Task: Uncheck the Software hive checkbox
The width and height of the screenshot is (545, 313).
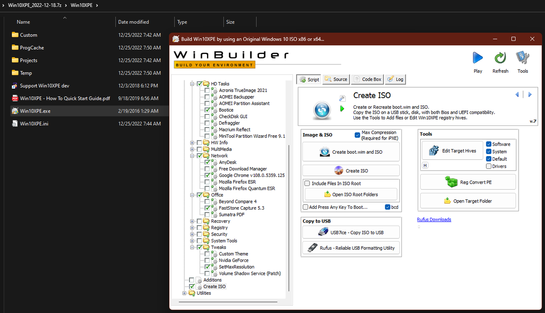Action: point(489,144)
